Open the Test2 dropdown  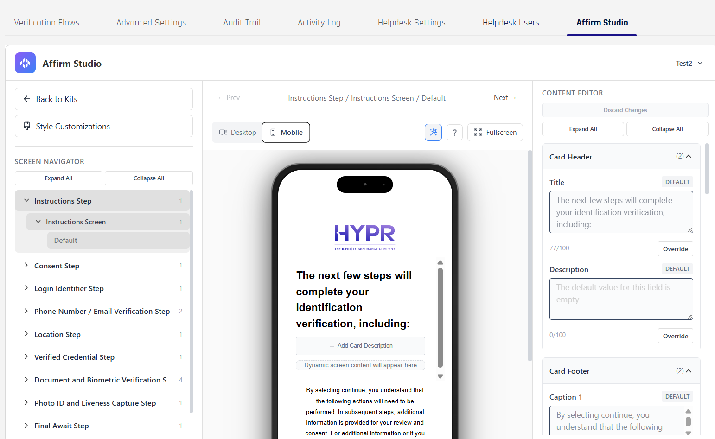pos(689,64)
